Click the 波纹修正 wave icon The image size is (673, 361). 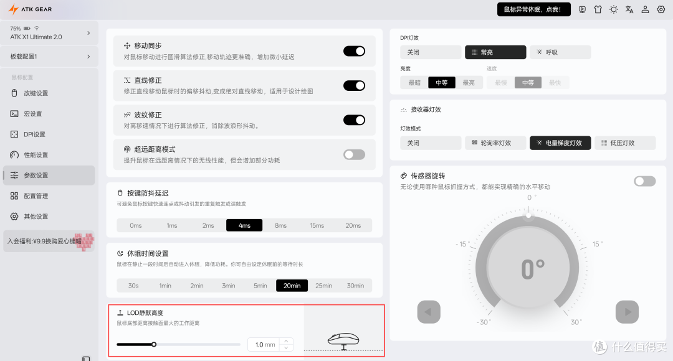tap(127, 115)
